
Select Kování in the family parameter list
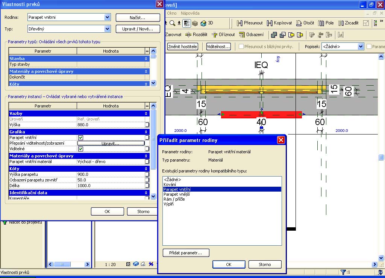click(x=222, y=184)
